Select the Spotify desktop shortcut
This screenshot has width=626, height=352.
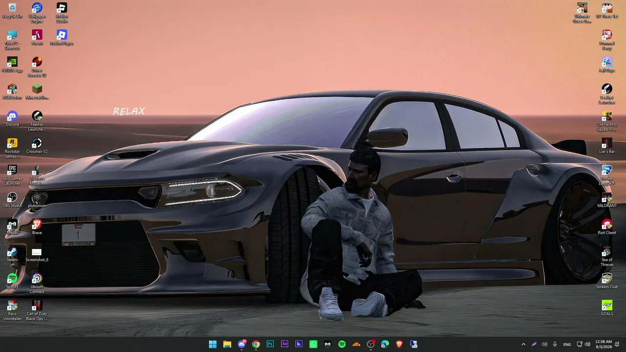pyautogui.click(x=12, y=281)
